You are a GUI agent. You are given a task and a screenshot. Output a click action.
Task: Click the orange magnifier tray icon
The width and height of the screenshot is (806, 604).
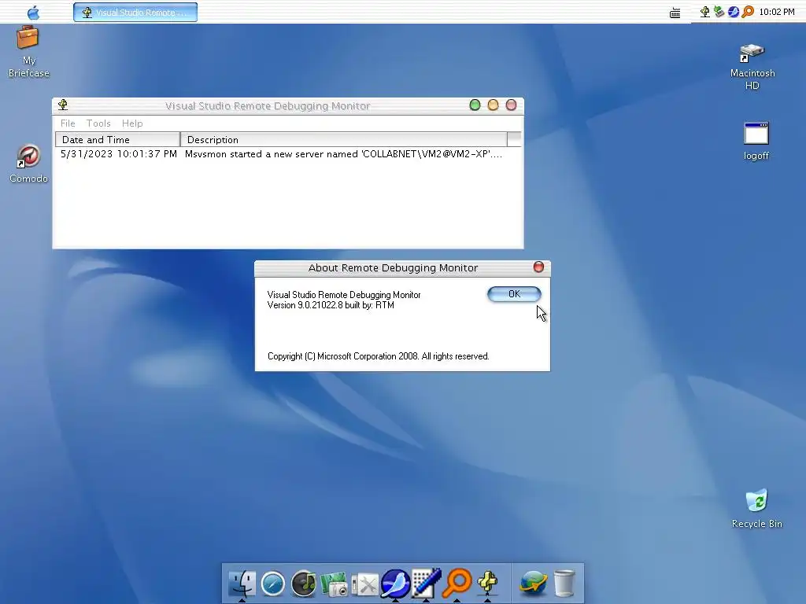point(748,12)
